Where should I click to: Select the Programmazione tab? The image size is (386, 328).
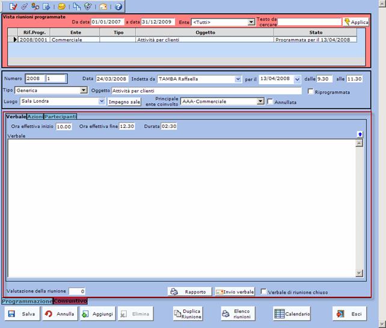pos(26,301)
